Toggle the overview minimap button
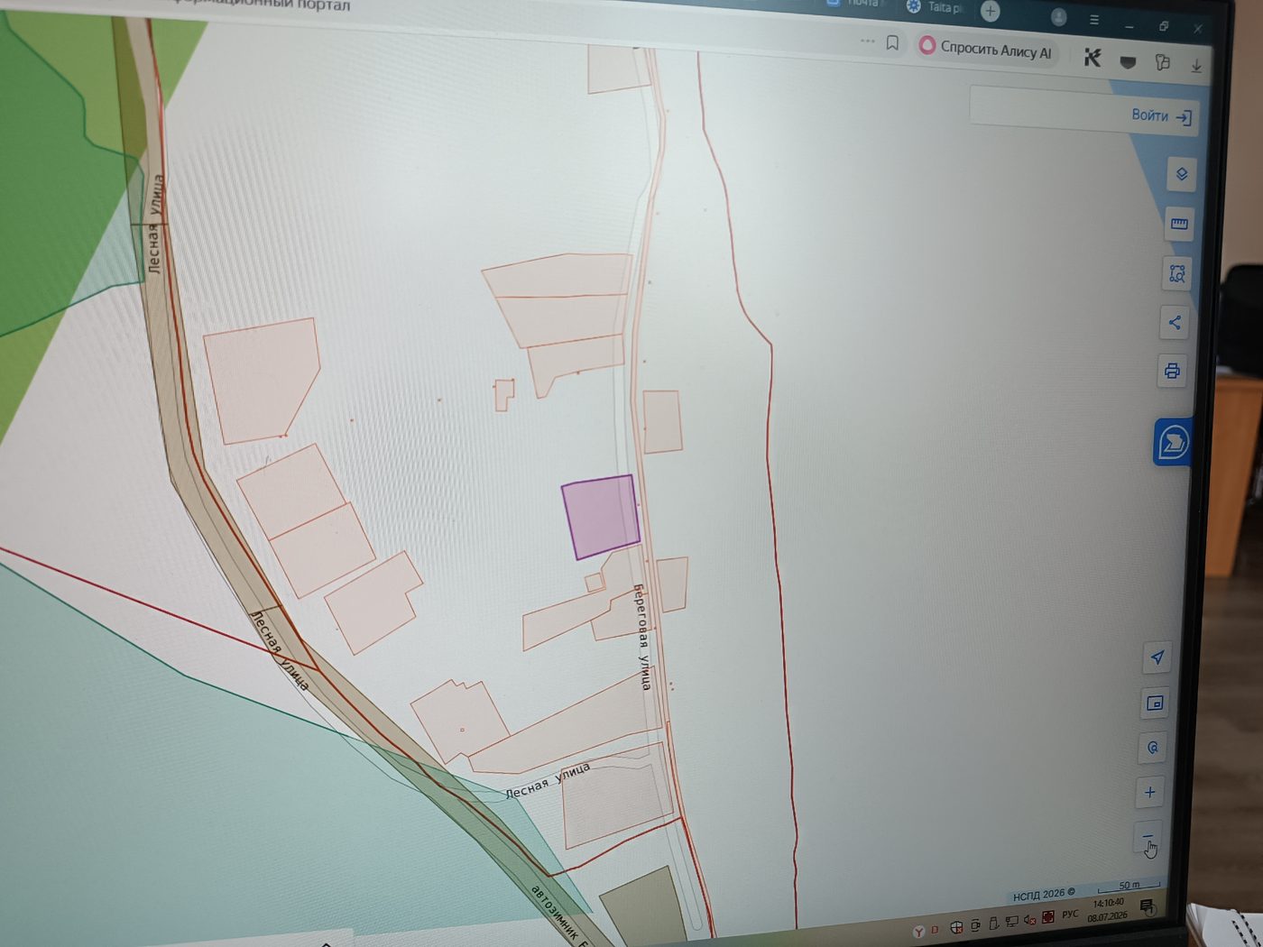The height and width of the screenshot is (947, 1263). pyautogui.click(x=1155, y=703)
